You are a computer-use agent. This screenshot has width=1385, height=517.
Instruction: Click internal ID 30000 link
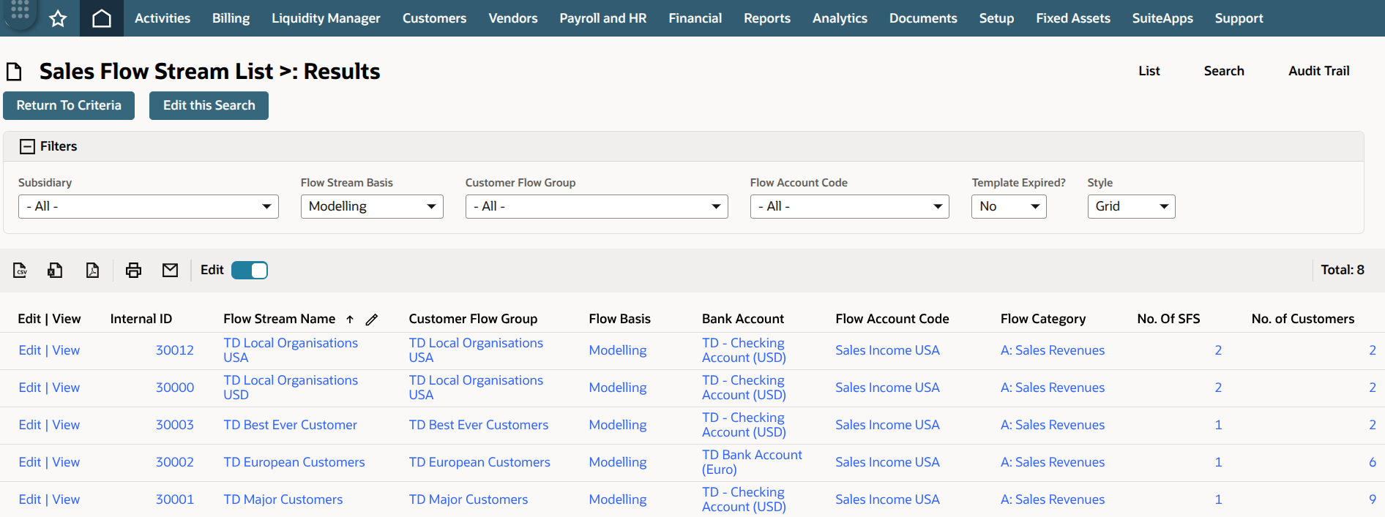pyautogui.click(x=175, y=388)
